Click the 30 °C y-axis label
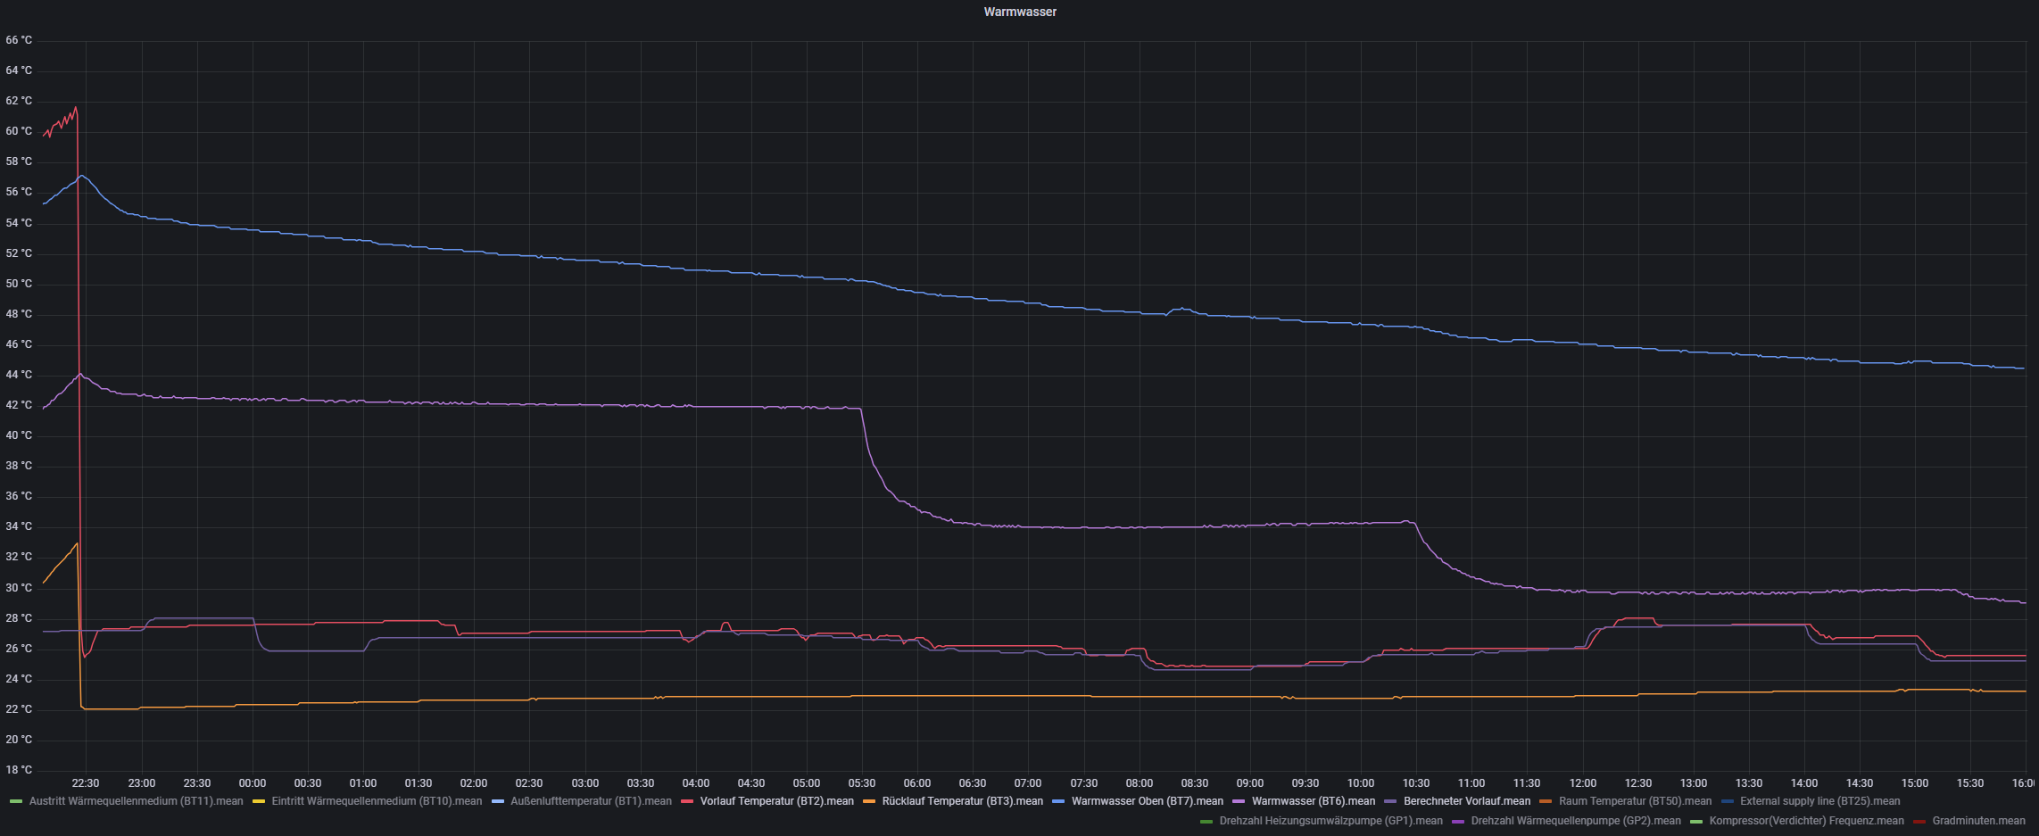 tap(19, 588)
